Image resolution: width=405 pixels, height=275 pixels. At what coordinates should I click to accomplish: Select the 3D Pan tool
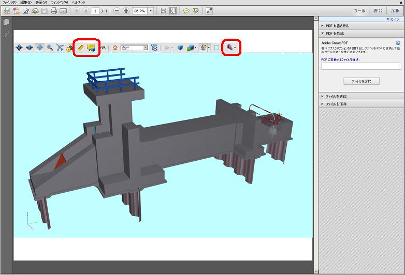pyautogui.click(x=39, y=48)
